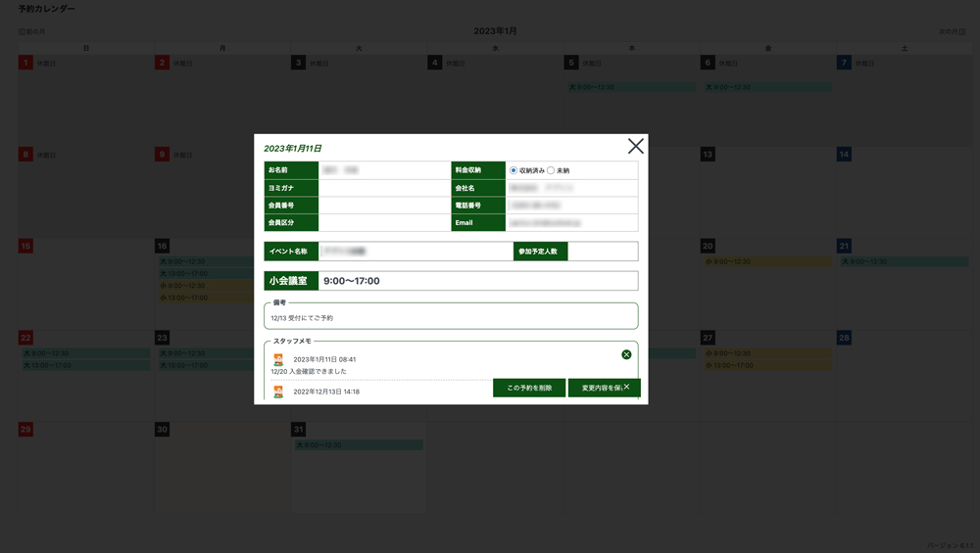Close the reservation detail dialog with the X
980x553 pixels.
pyautogui.click(x=635, y=147)
